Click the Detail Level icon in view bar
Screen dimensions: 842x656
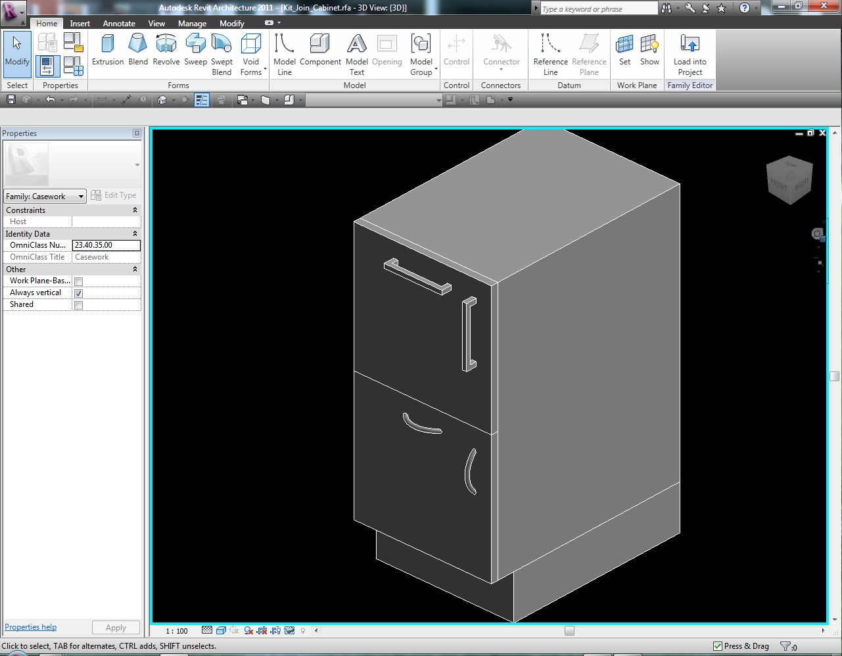(x=207, y=630)
